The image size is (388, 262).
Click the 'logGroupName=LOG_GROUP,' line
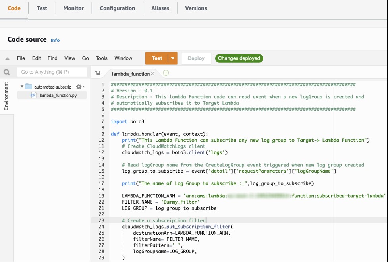click(x=165, y=252)
